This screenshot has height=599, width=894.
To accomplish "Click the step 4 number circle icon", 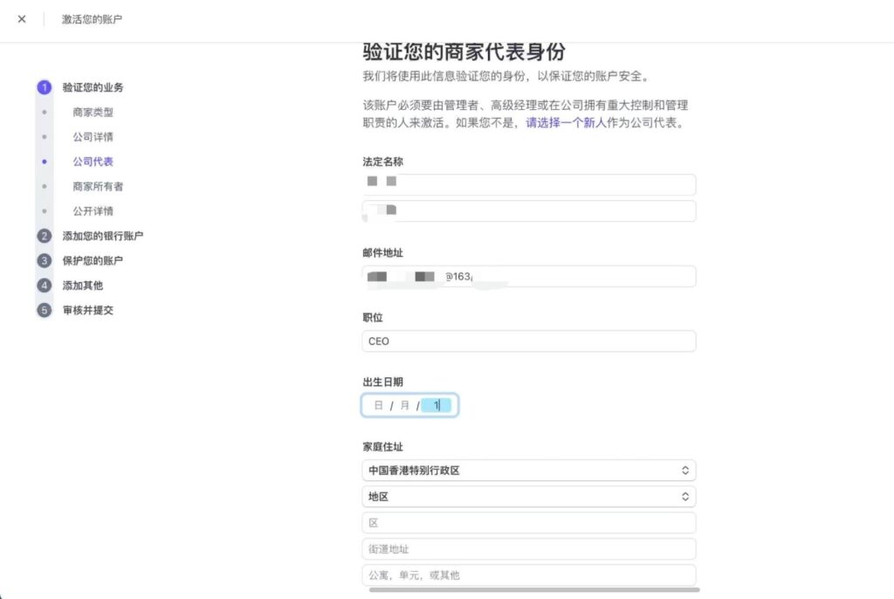I will pos(45,286).
